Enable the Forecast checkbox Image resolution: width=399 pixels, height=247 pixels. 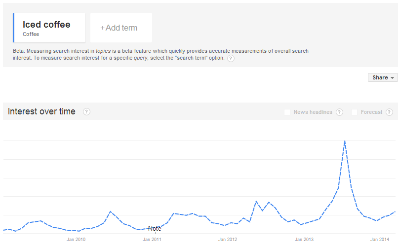pyautogui.click(x=354, y=112)
